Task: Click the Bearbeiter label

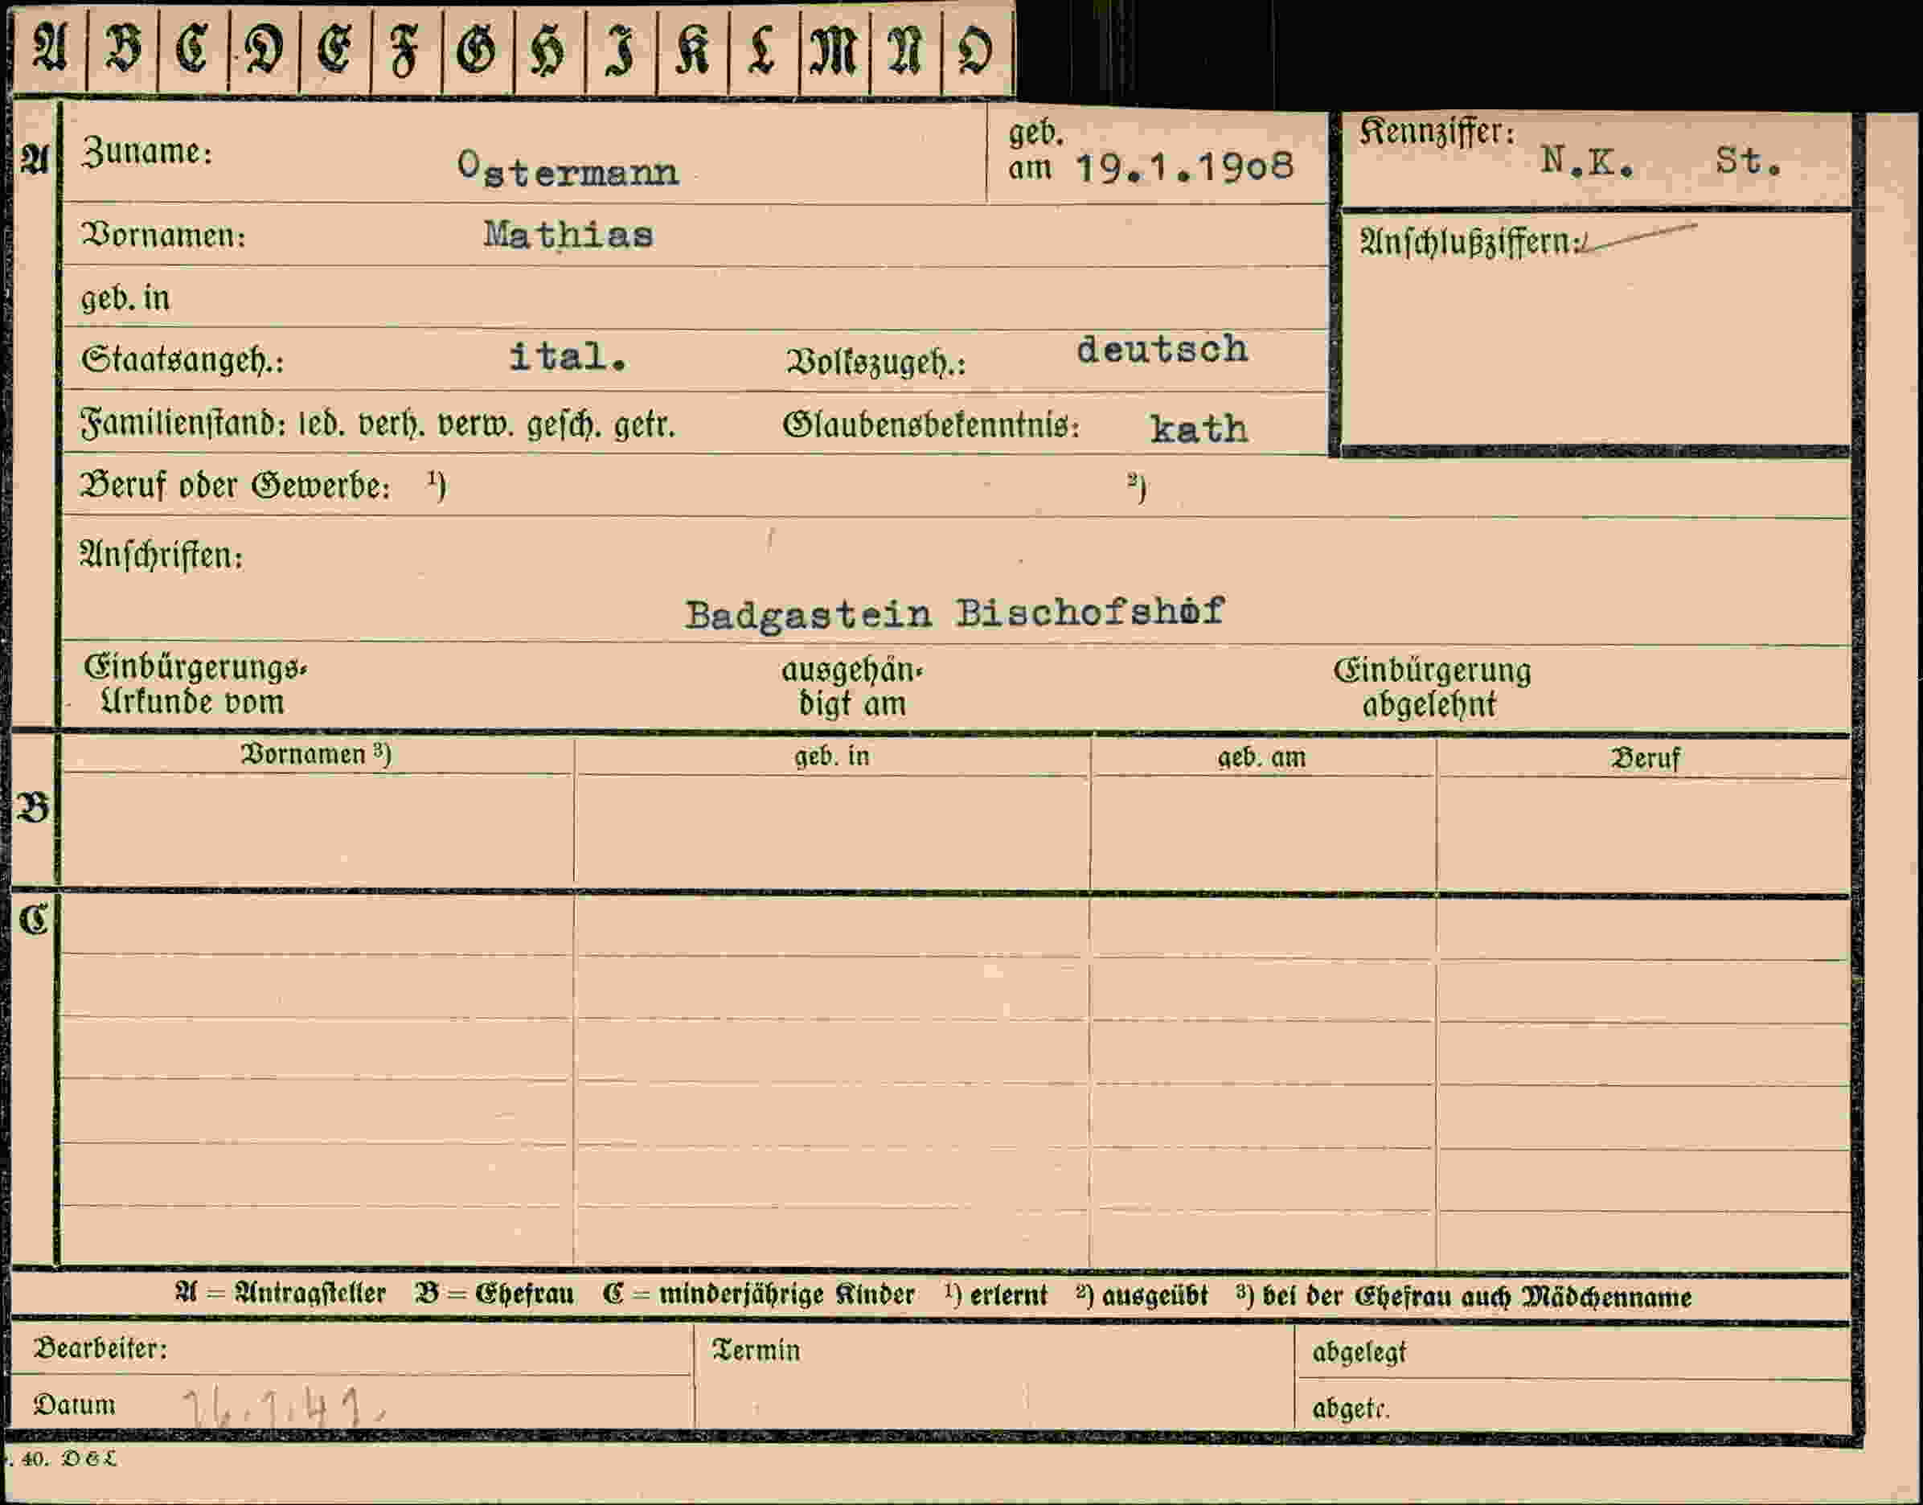Action: (x=100, y=1349)
